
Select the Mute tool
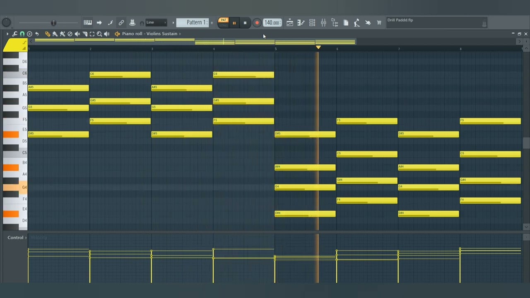(x=77, y=34)
